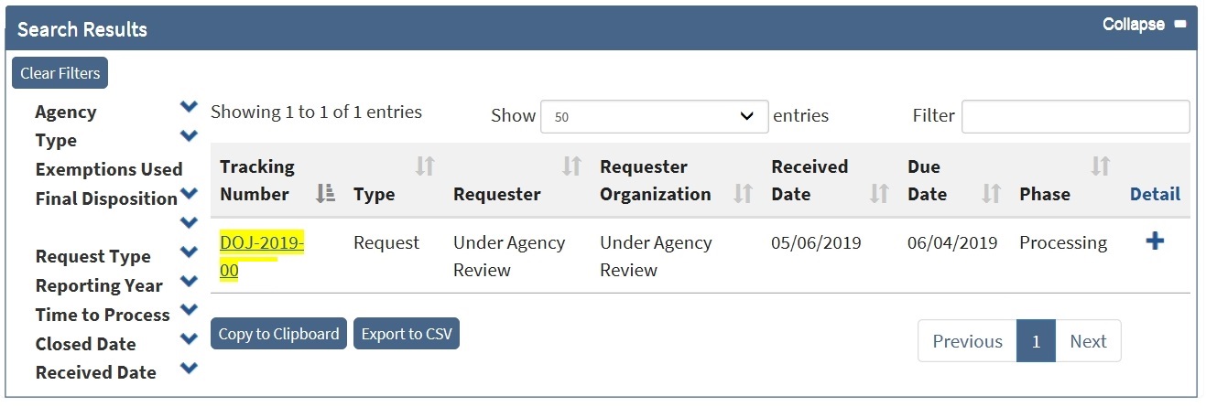
Task: Go to the Previous results page
Action: coord(967,341)
